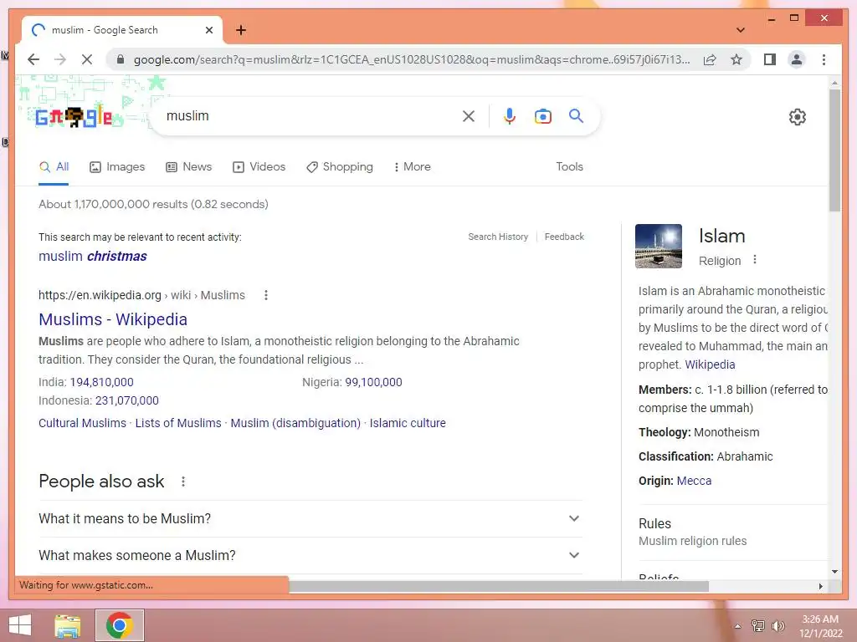Open Chrome three-dot menu

(824, 59)
